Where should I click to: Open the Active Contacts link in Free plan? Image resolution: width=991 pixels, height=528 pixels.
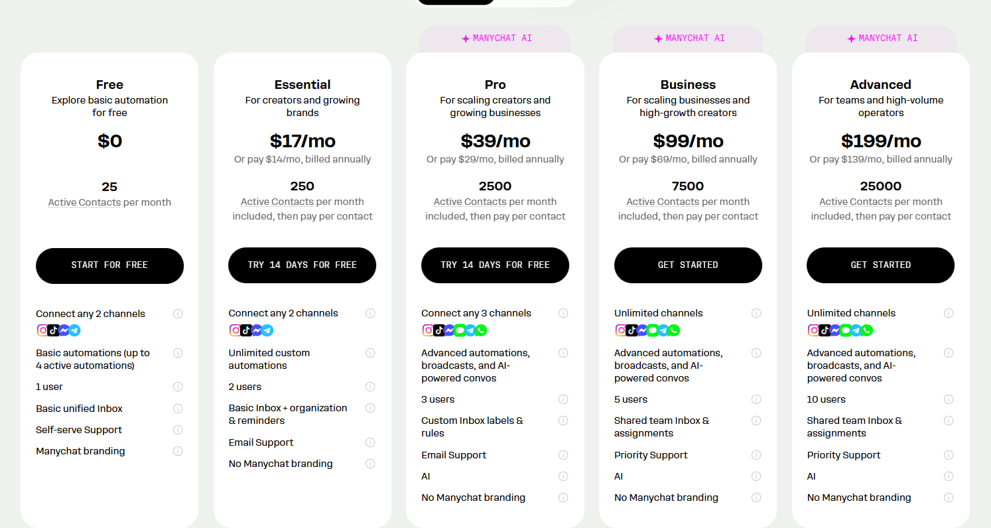pyautogui.click(x=84, y=202)
